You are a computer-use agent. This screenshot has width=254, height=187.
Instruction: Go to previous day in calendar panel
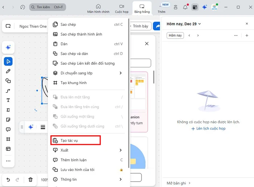(189, 35)
